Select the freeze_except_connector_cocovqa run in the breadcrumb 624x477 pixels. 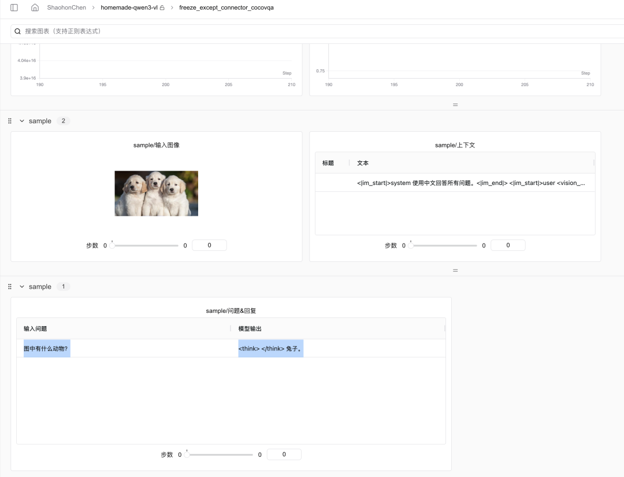[x=226, y=8]
